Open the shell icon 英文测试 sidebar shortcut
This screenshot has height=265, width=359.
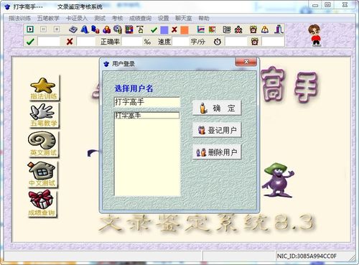click(x=43, y=144)
